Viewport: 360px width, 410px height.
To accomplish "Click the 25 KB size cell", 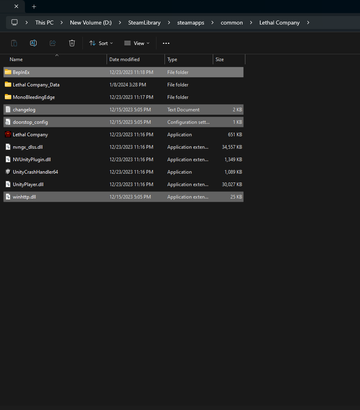I will tap(236, 197).
